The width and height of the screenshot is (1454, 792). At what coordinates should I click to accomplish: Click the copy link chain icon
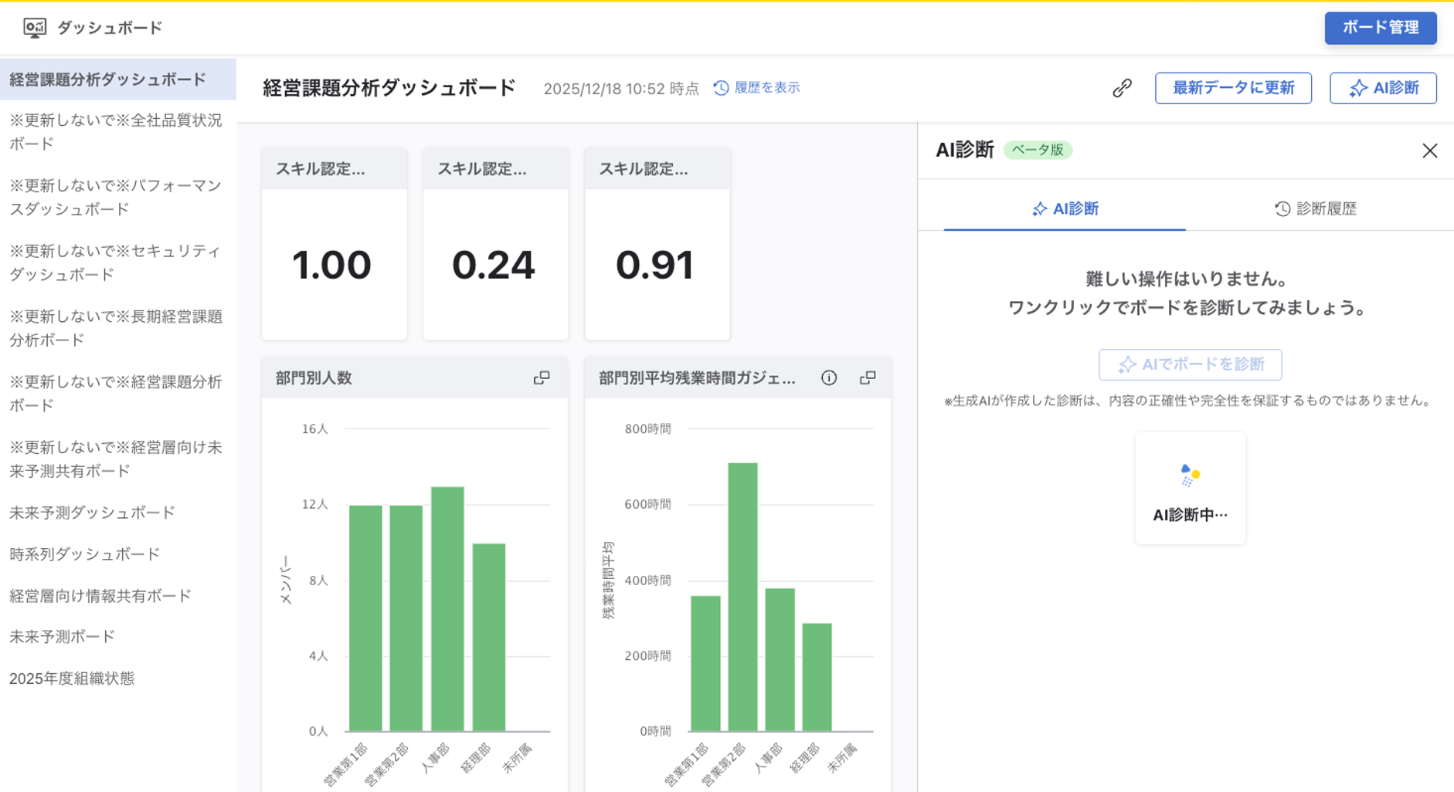tap(1122, 88)
